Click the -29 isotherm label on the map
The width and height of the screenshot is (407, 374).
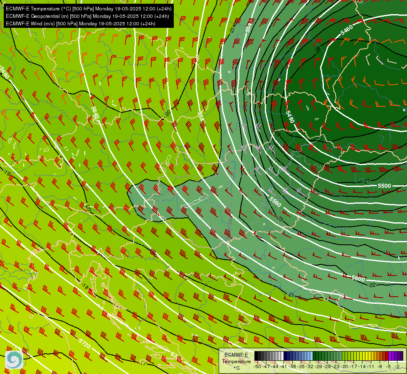point(318,49)
